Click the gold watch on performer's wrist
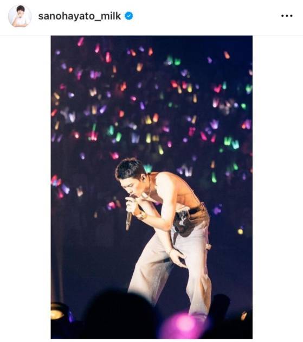The image size is (303, 342). coord(141,216)
